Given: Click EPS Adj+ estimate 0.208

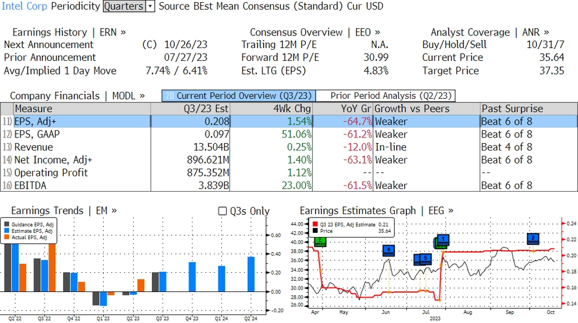Looking at the screenshot, I should (x=217, y=122).
